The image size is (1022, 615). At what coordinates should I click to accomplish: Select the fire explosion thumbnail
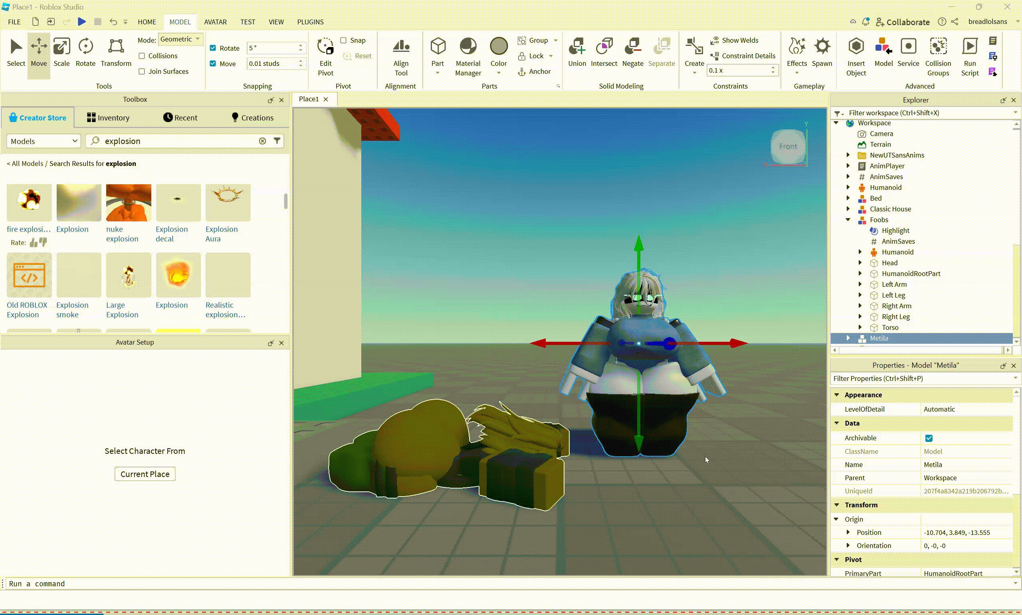click(x=29, y=202)
